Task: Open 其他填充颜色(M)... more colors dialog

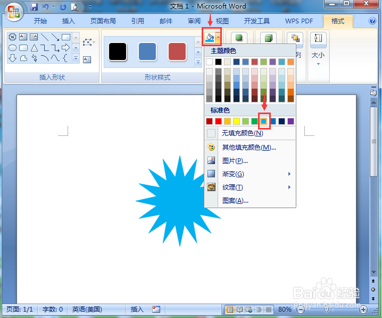Action: [251, 147]
